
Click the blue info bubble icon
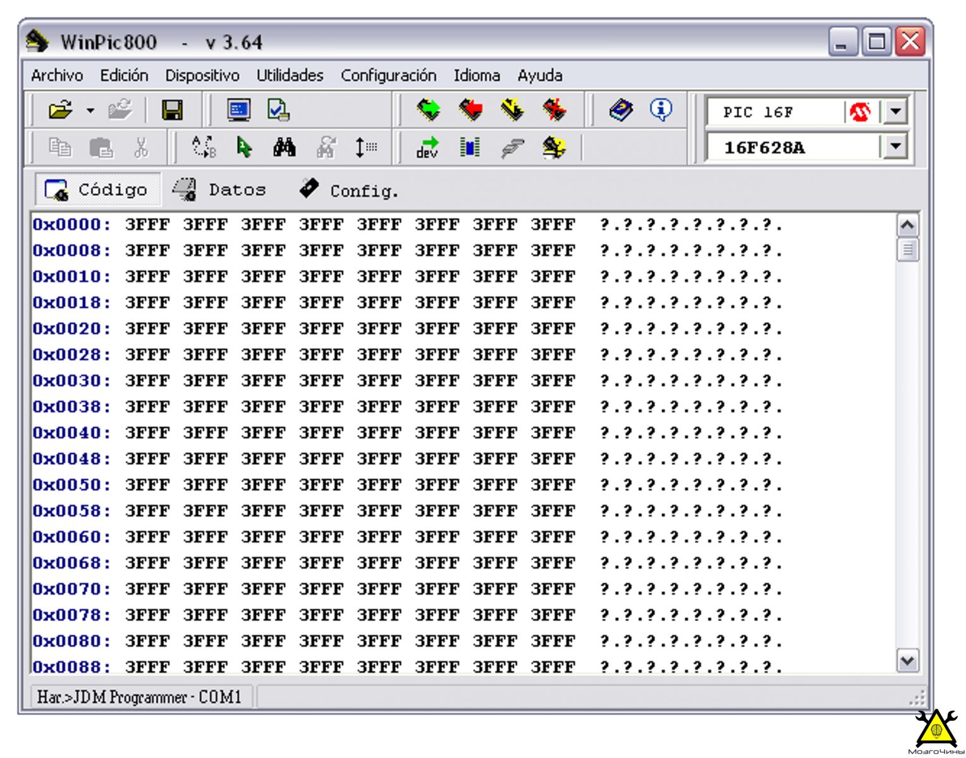click(661, 110)
